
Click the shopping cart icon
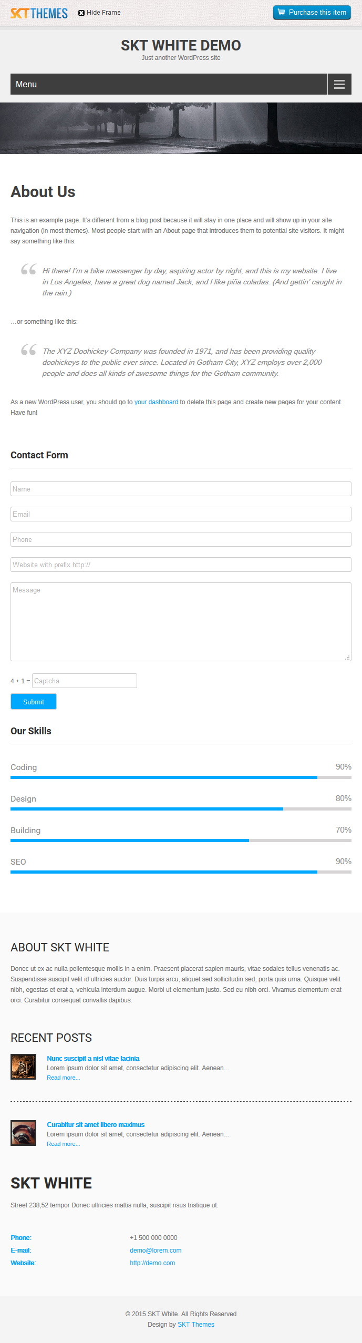(281, 12)
